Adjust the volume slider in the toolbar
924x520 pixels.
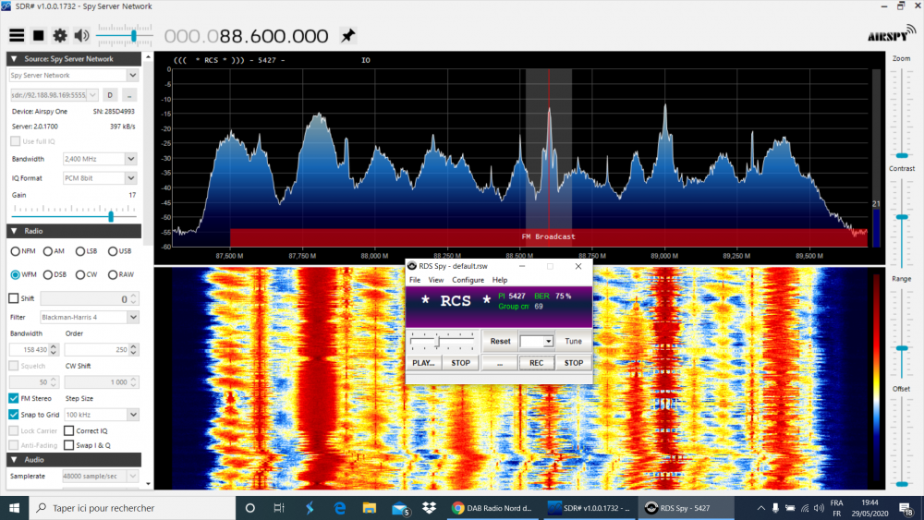(x=134, y=36)
